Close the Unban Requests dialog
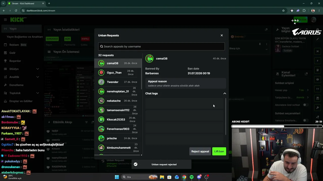 coord(222,35)
